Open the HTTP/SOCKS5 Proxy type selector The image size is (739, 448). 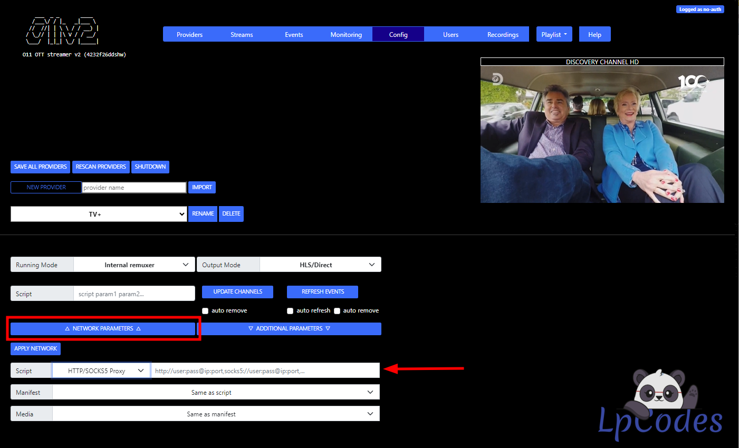tap(100, 370)
